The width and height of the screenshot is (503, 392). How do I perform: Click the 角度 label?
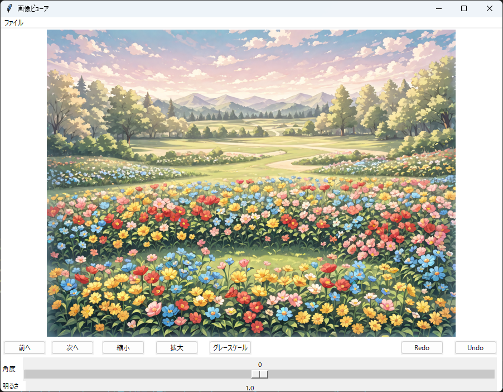pyautogui.click(x=9, y=369)
